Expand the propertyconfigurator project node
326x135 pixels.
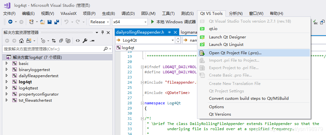(7, 94)
